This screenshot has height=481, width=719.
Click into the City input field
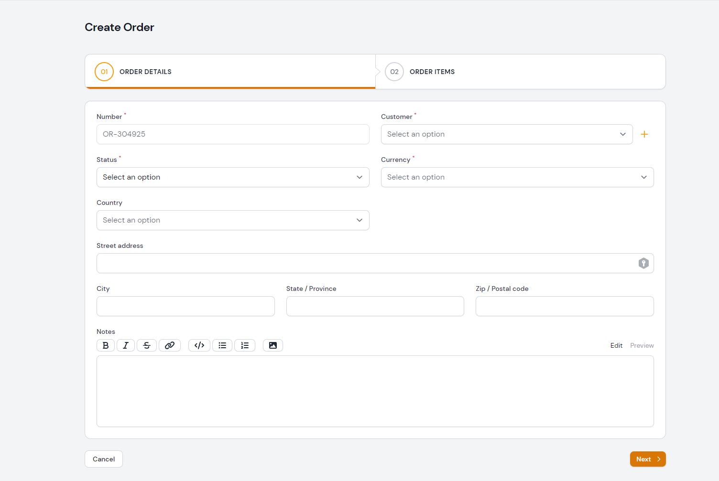[185, 306]
